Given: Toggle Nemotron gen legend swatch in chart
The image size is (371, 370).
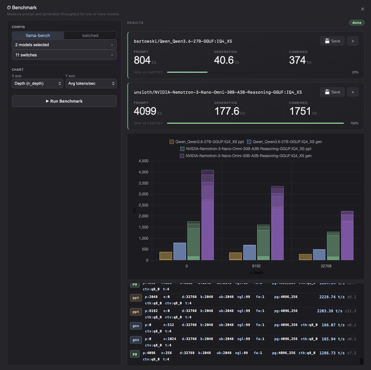Looking at the screenshot, I should (x=182, y=156).
